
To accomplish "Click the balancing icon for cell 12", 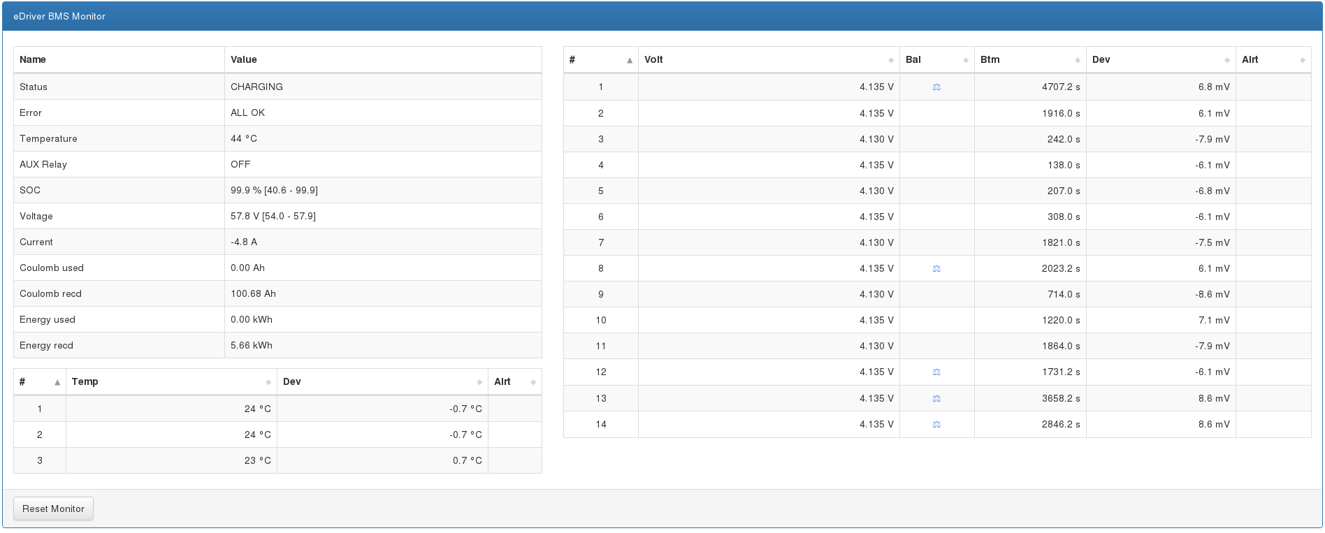I will click(x=936, y=372).
